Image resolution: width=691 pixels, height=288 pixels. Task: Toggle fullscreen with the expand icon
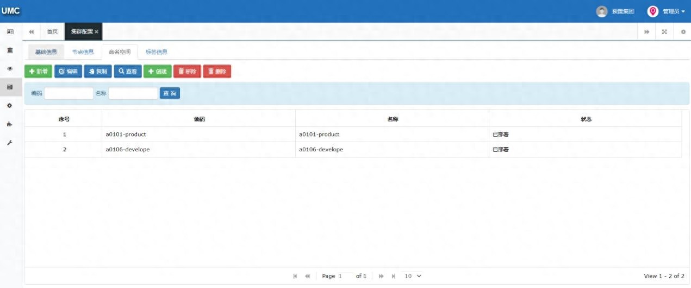[664, 32]
